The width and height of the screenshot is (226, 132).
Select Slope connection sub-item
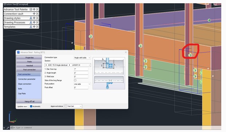[25, 84]
